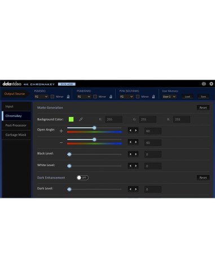Click the green background color swatch

pos(71,119)
